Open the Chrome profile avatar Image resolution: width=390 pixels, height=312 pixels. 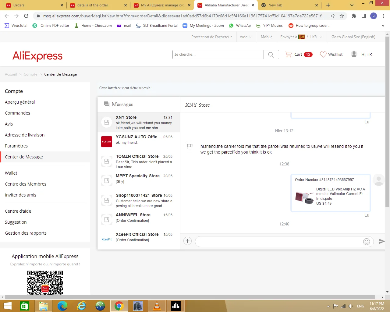pos(374,16)
